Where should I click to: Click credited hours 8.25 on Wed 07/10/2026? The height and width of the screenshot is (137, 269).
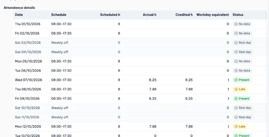coord(189,80)
